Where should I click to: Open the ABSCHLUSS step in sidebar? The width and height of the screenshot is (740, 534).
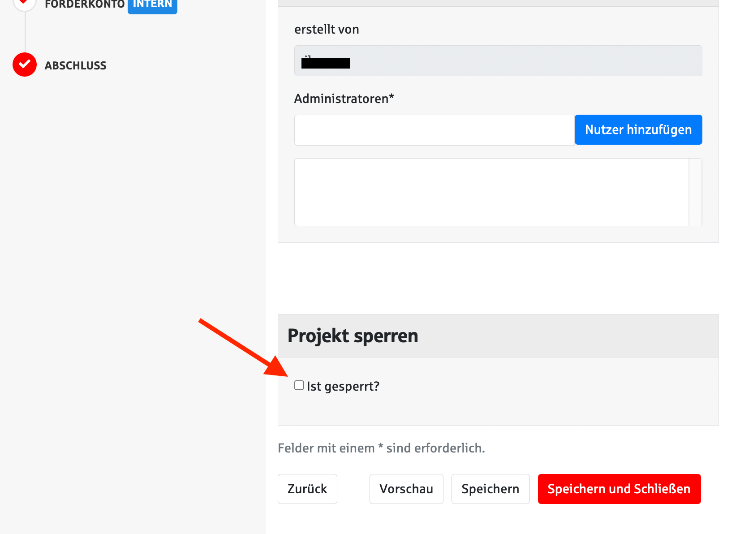pyautogui.click(x=75, y=65)
